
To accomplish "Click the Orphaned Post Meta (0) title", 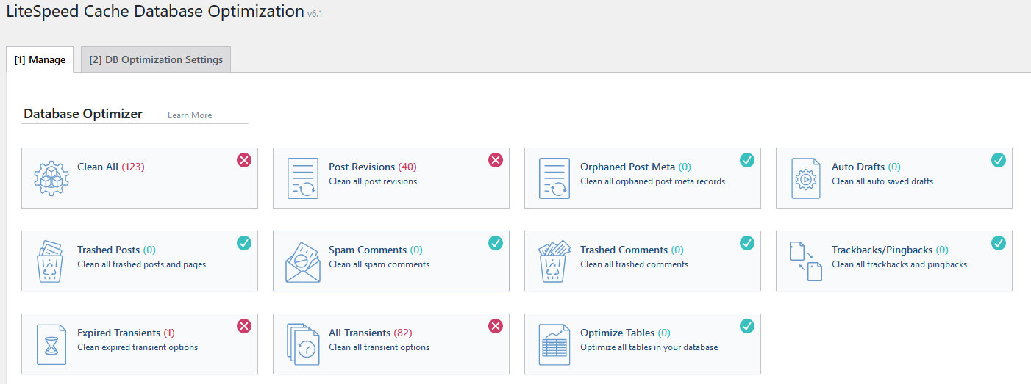I will coord(635,167).
